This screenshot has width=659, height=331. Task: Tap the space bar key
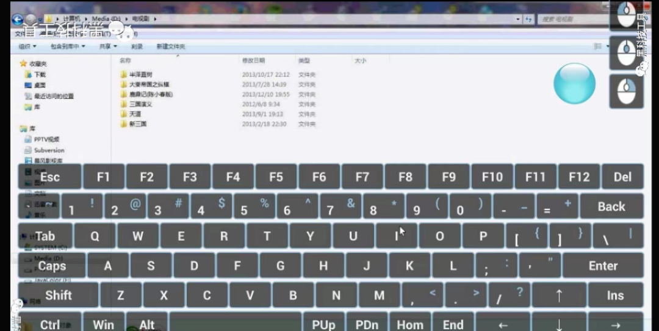point(236,324)
